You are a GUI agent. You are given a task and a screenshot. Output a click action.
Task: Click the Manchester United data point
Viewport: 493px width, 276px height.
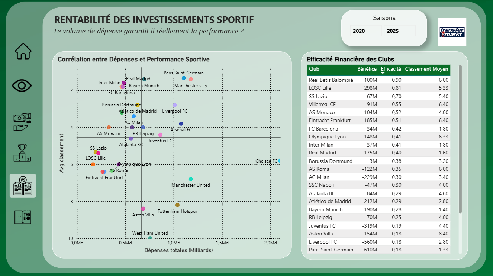pyautogui.click(x=191, y=179)
